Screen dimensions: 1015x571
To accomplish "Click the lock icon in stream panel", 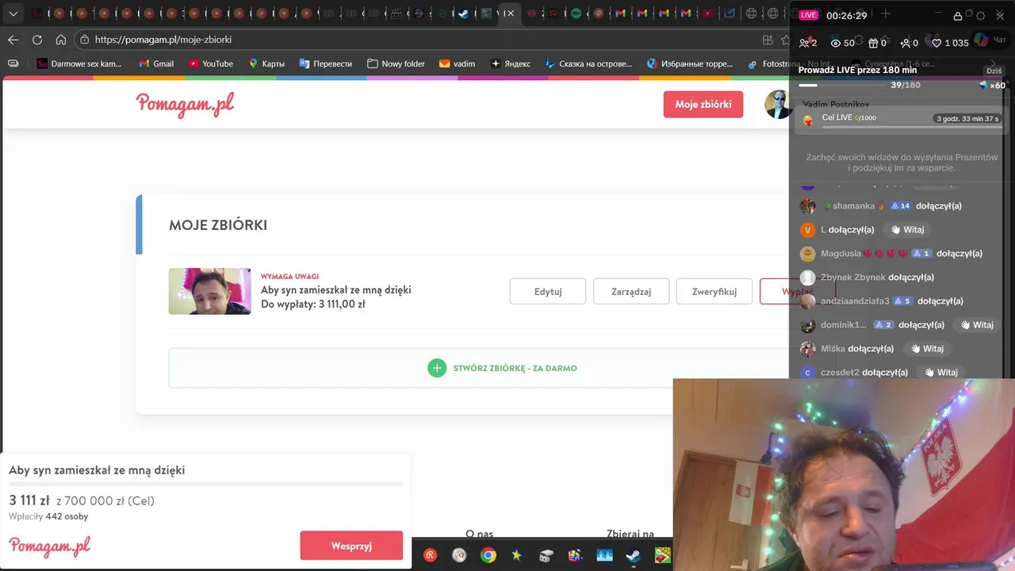I will pyautogui.click(x=958, y=16).
